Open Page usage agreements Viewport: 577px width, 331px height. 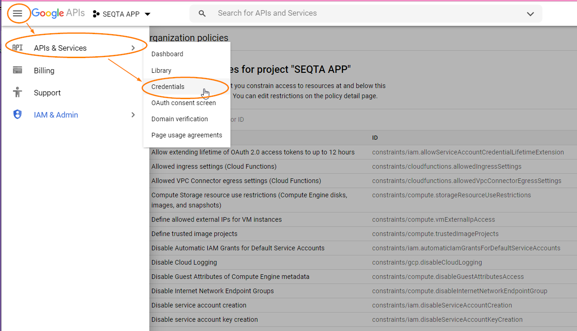tap(187, 135)
